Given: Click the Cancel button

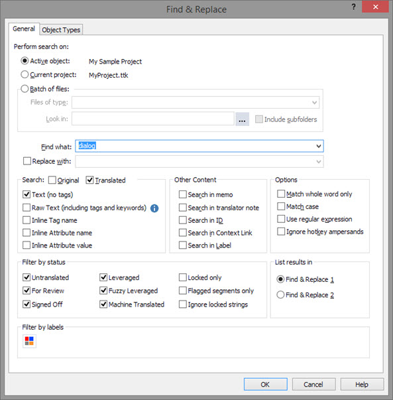Looking at the screenshot, I should (x=313, y=384).
